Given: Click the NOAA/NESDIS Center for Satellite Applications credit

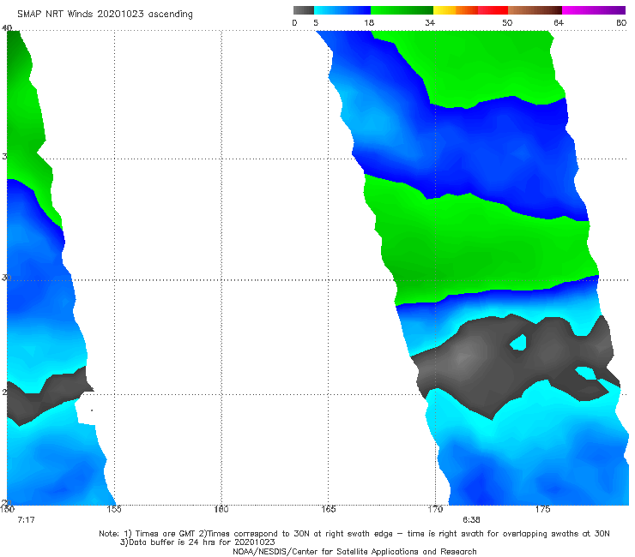Looking at the screenshot, I should 354,552.
